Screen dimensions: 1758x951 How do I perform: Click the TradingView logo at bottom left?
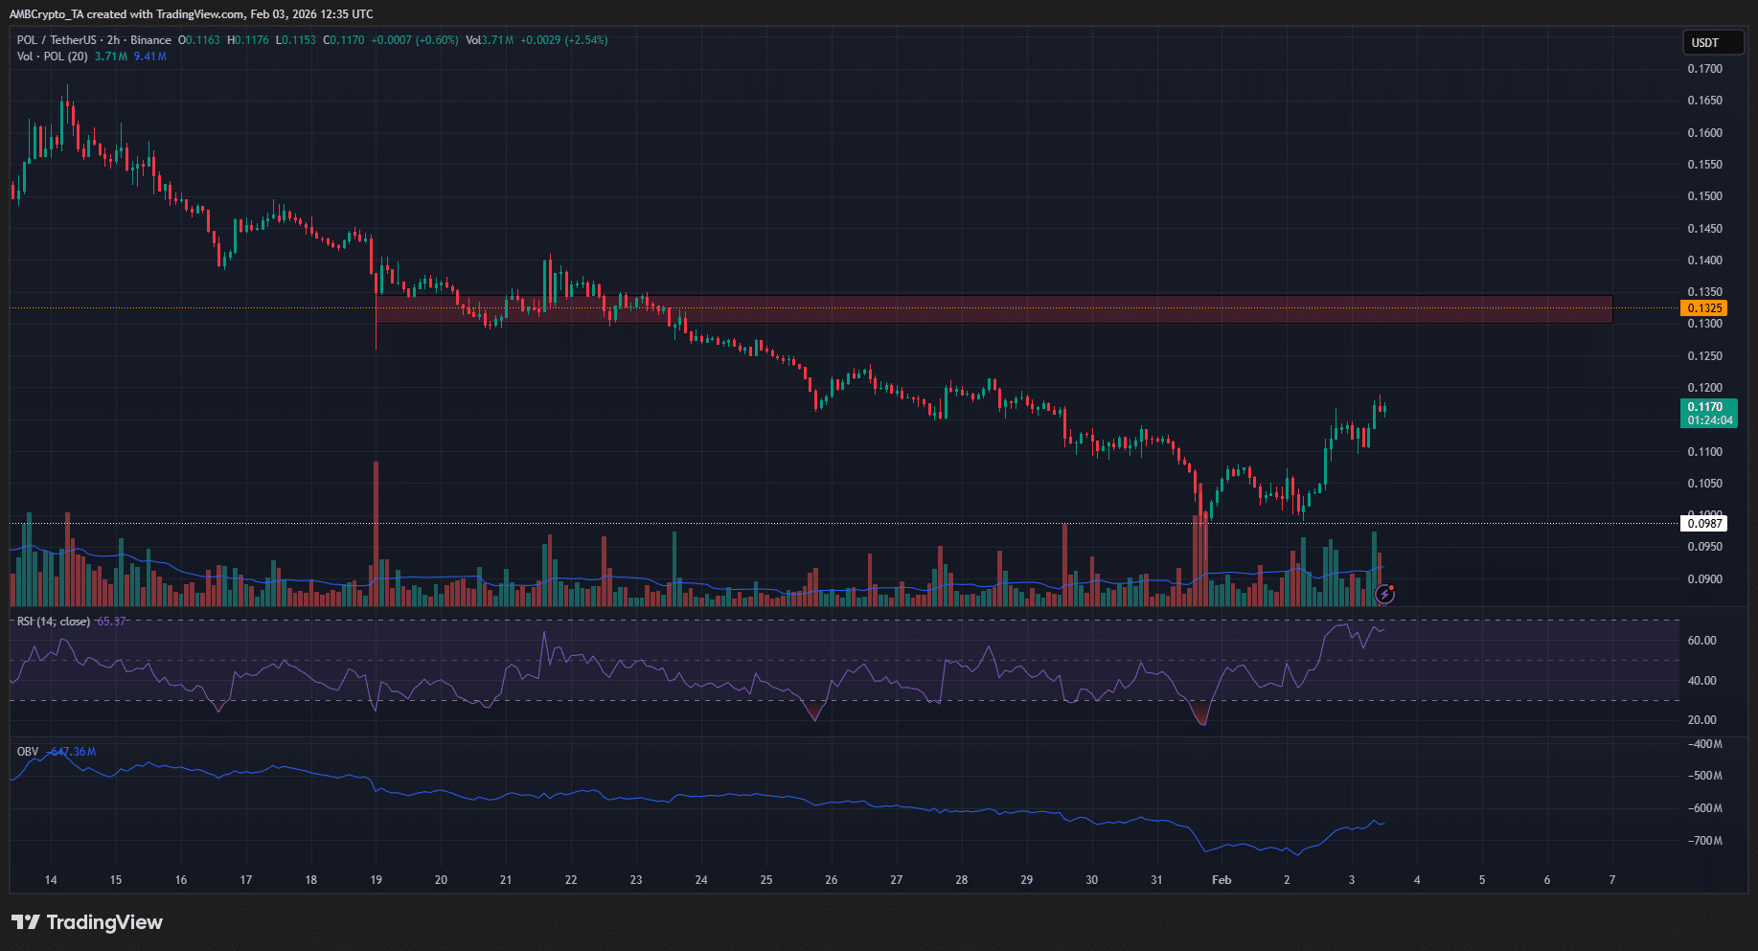point(87,922)
